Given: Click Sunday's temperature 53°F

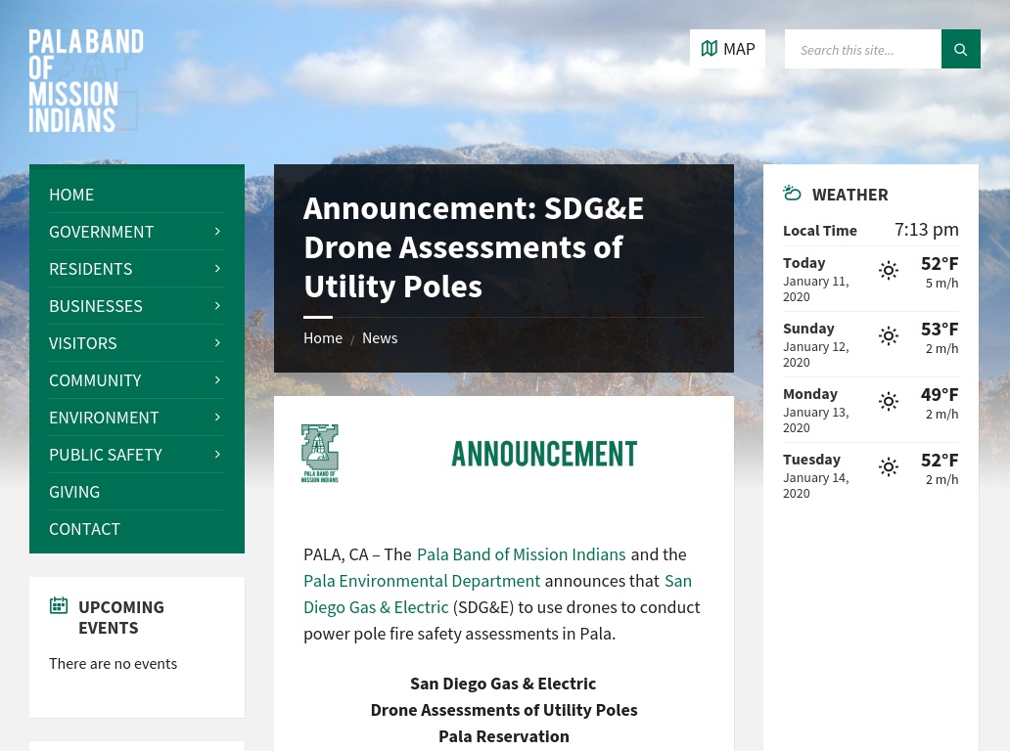Looking at the screenshot, I should pos(940,330).
